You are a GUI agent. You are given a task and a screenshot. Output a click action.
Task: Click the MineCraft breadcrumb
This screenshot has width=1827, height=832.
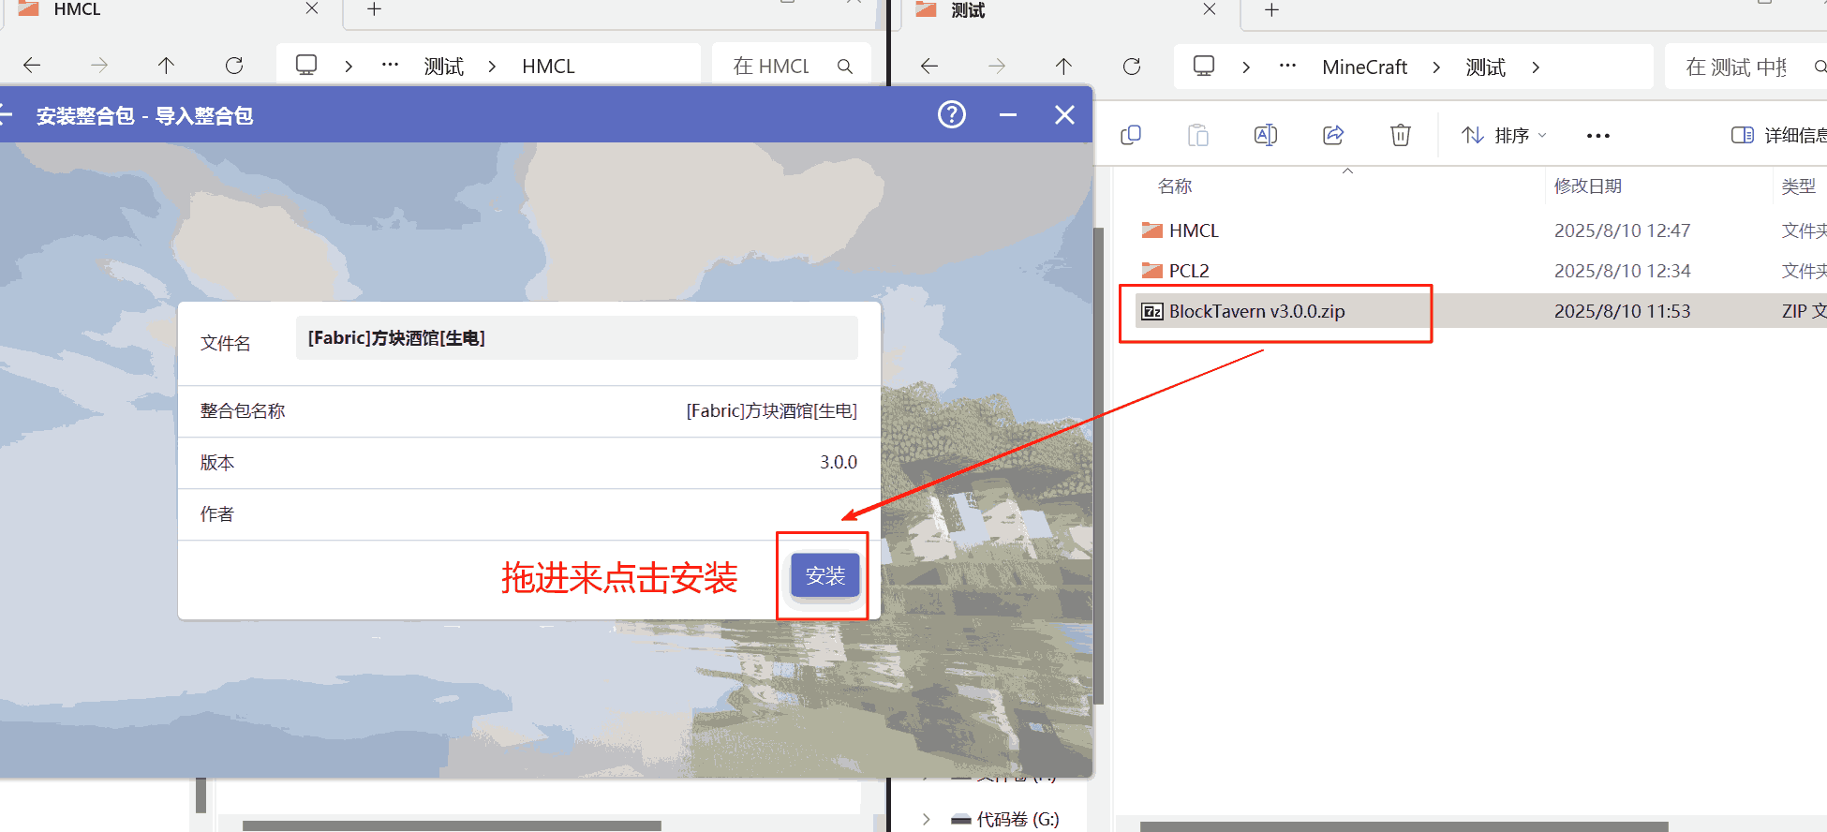pyautogui.click(x=1364, y=67)
